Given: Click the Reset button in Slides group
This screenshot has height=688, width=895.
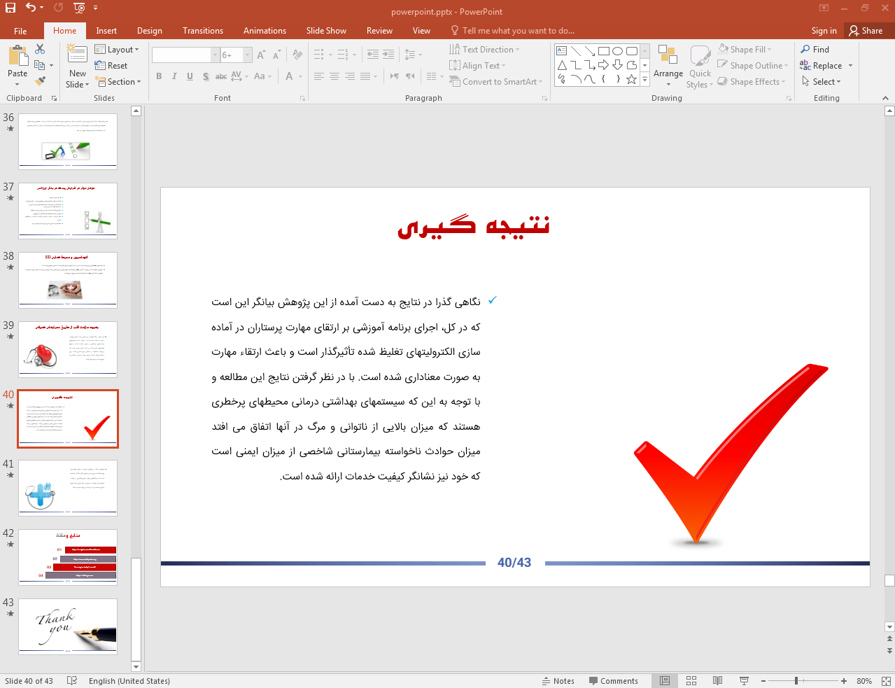Looking at the screenshot, I should tap(111, 66).
